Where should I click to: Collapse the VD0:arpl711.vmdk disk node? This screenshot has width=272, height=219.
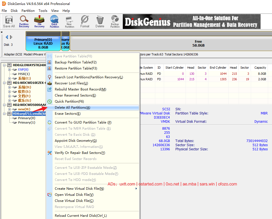pos(4,114)
